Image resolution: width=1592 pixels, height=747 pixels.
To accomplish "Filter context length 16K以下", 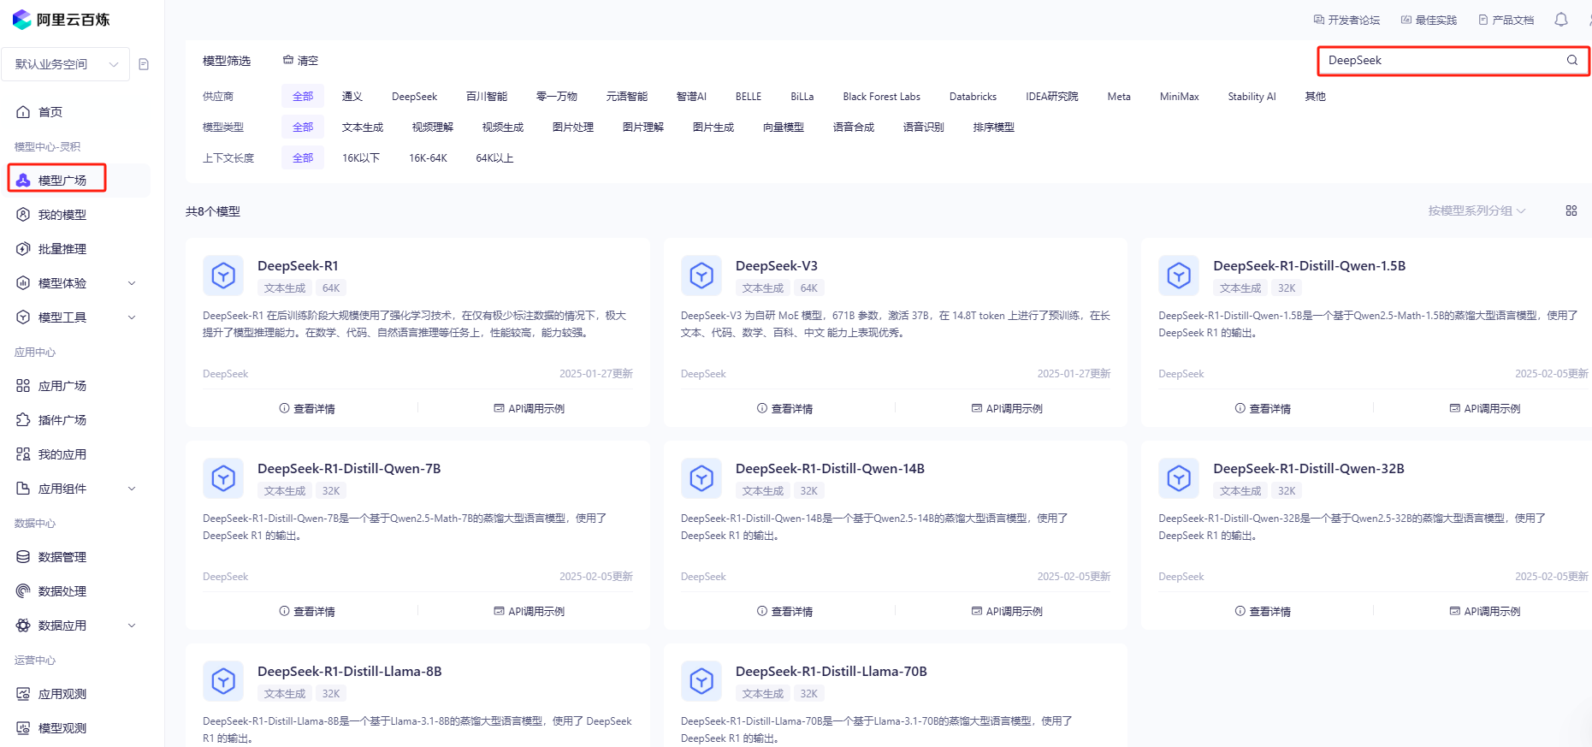I will click(361, 158).
